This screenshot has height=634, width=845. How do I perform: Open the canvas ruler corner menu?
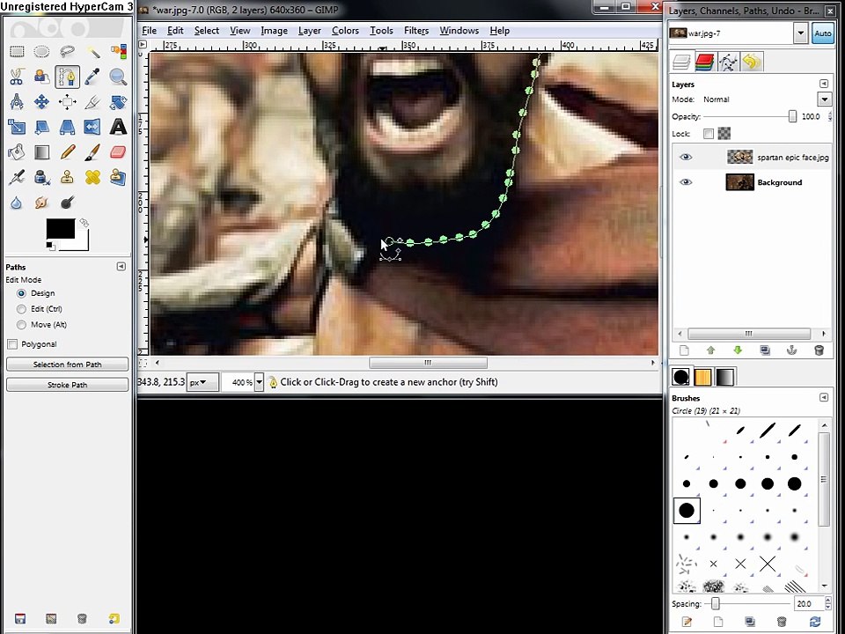click(x=143, y=44)
